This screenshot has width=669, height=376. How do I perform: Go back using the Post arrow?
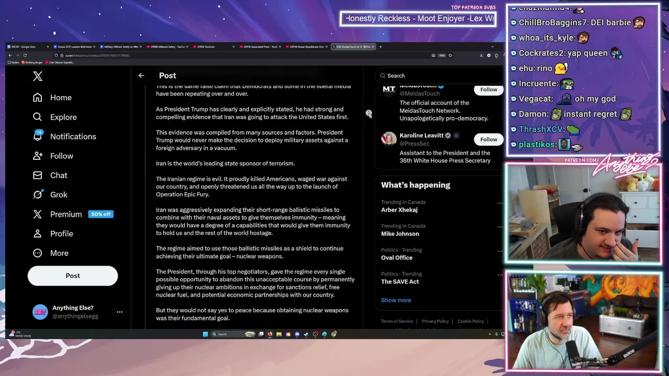[141, 76]
